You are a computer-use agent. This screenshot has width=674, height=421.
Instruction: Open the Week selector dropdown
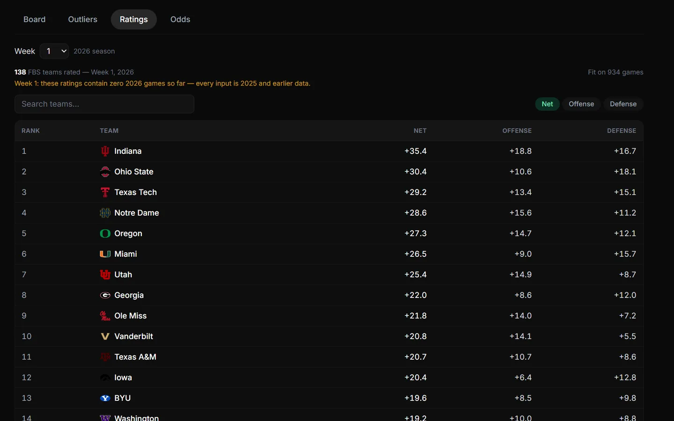tap(54, 51)
